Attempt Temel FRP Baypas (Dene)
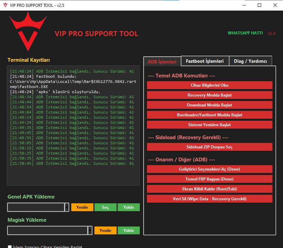The image size is (283, 248). click(209, 179)
